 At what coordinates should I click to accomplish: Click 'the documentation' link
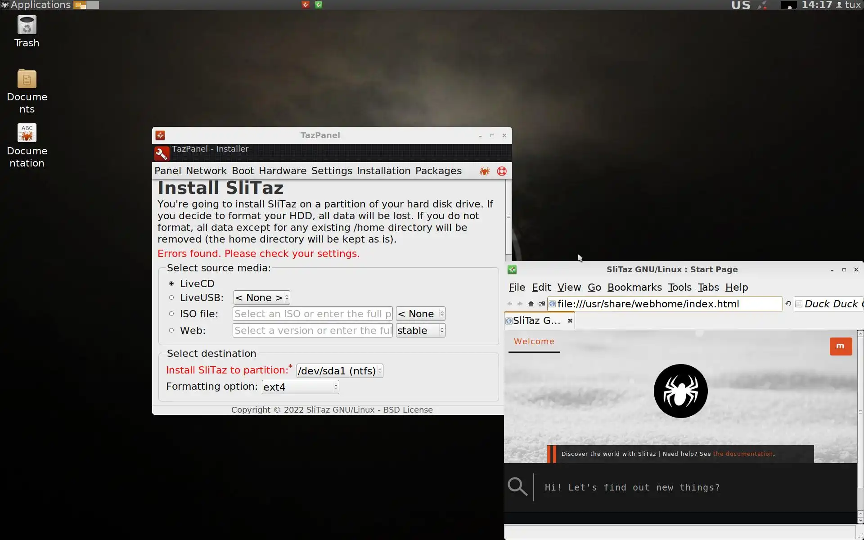coord(742,454)
